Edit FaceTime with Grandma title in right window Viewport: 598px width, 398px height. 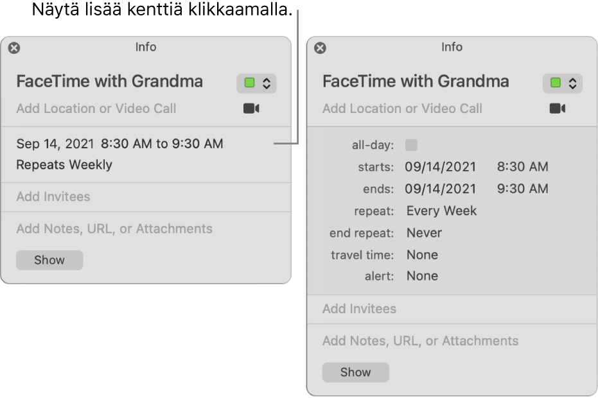coord(416,81)
